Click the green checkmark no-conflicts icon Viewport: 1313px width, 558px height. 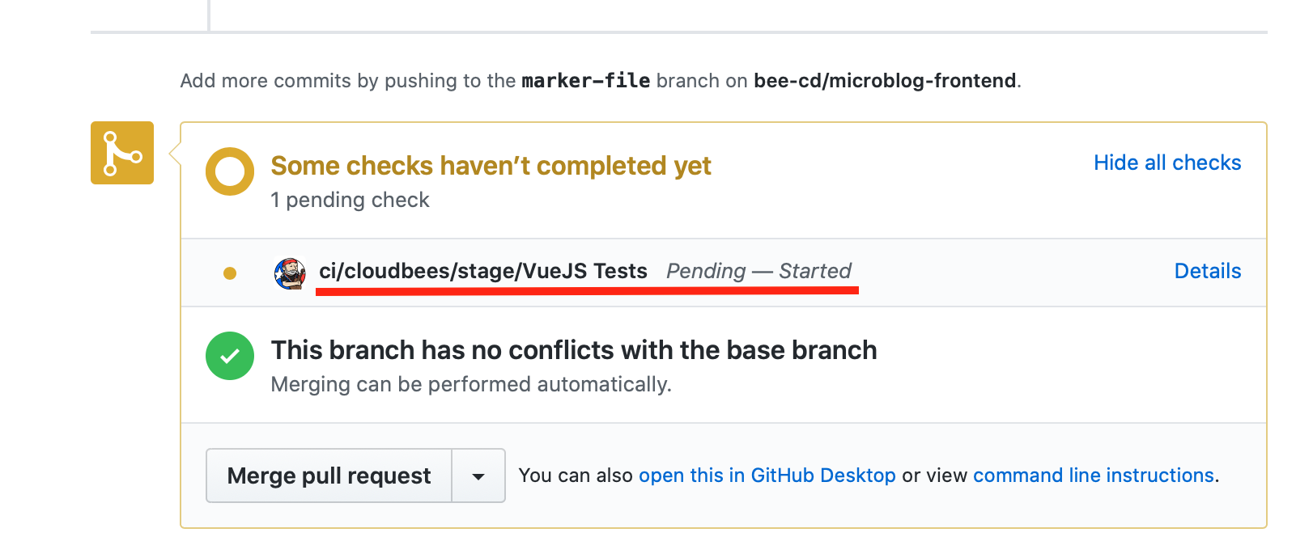point(230,356)
